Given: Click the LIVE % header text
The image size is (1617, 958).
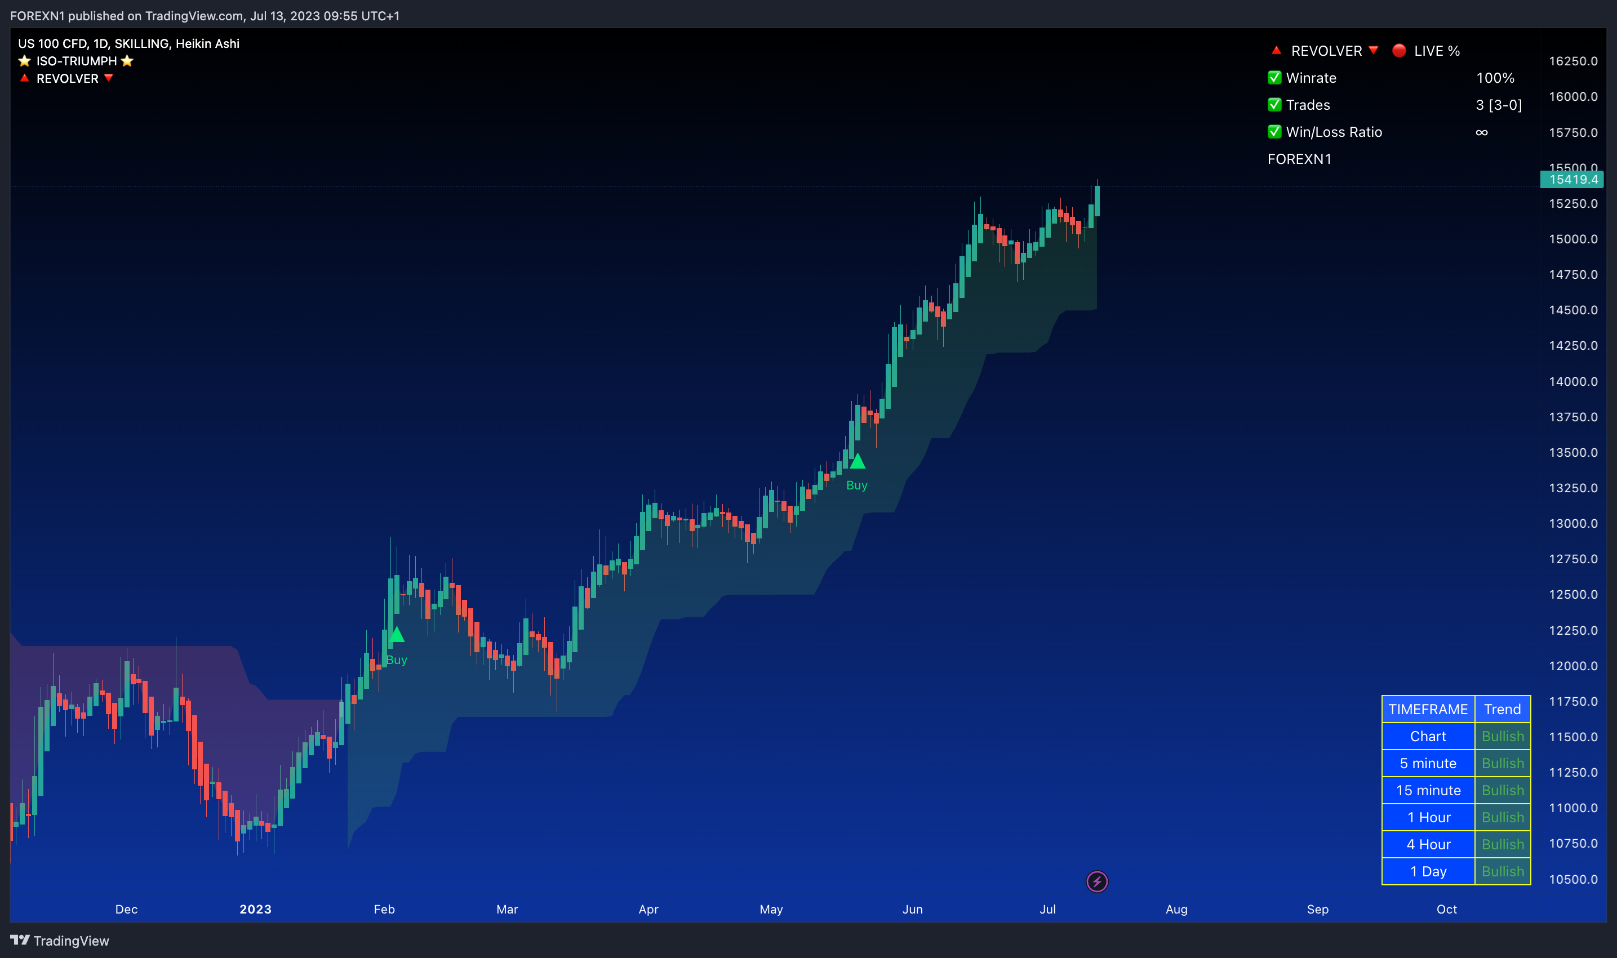Looking at the screenshot, I should [x=1437, y=50].
